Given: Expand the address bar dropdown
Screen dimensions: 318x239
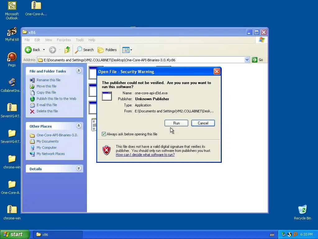Looking at the screenshot, I should pyautogui.click(x=247, y=60).
